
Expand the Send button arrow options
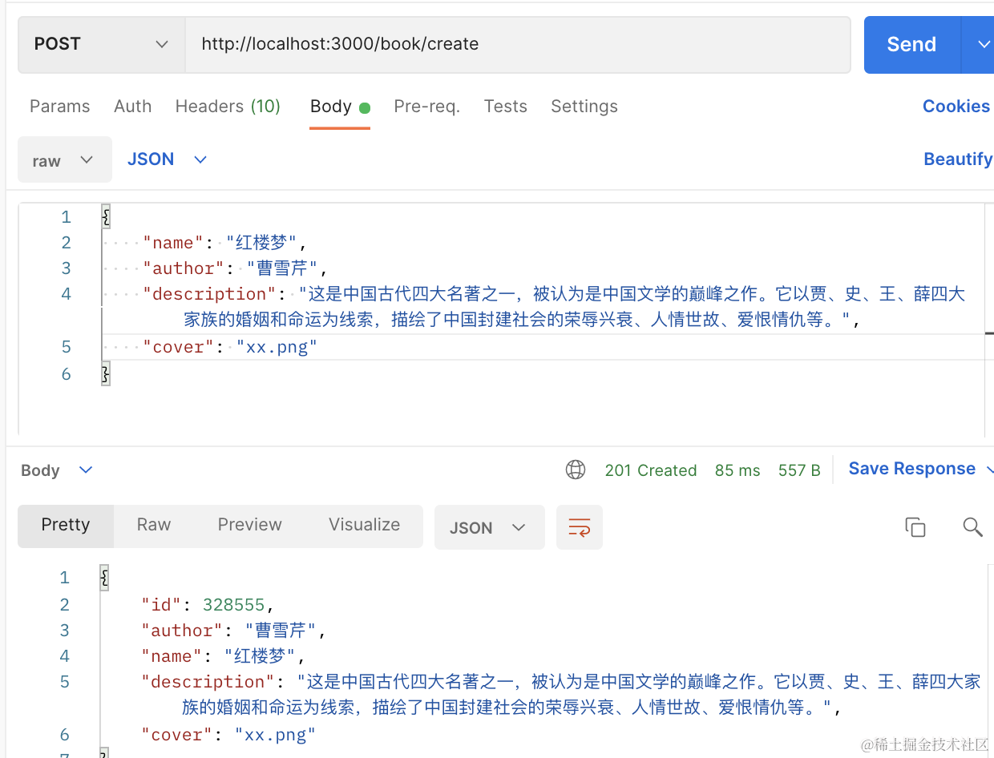point(980,45)
